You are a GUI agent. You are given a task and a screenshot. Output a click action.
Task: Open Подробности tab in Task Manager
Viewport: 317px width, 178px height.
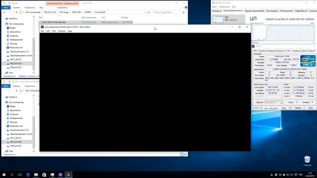(x=301, y=11)
